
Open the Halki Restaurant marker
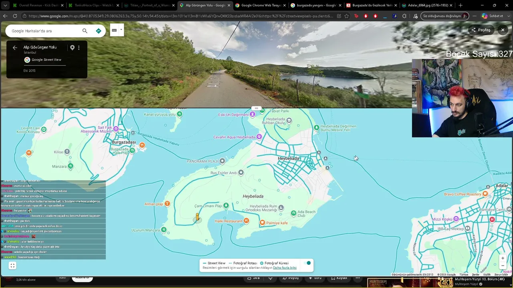click(246, 221)
